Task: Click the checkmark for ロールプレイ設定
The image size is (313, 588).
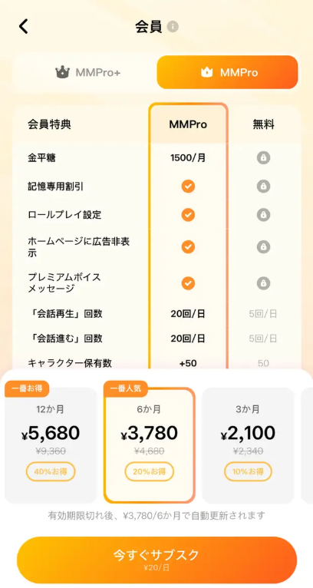Action: pyautogui.click(x=188, y=214)
